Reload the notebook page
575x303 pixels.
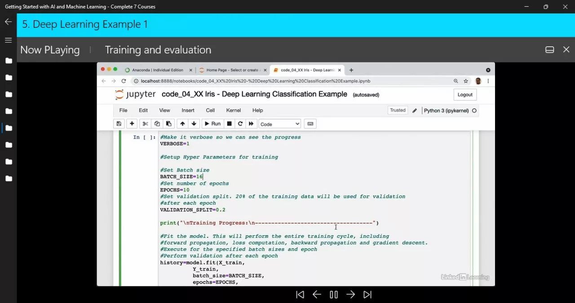[x=124, y=81]
